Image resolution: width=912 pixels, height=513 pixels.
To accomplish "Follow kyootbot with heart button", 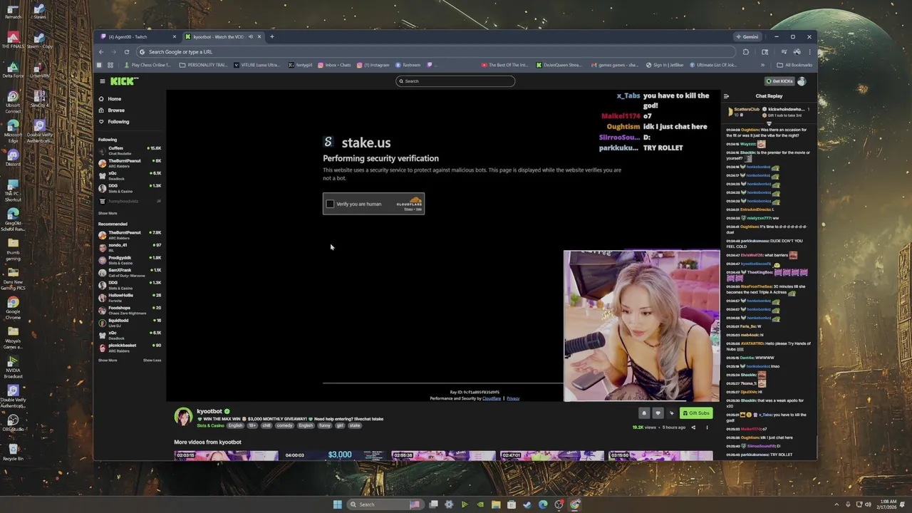I will 658,413.
